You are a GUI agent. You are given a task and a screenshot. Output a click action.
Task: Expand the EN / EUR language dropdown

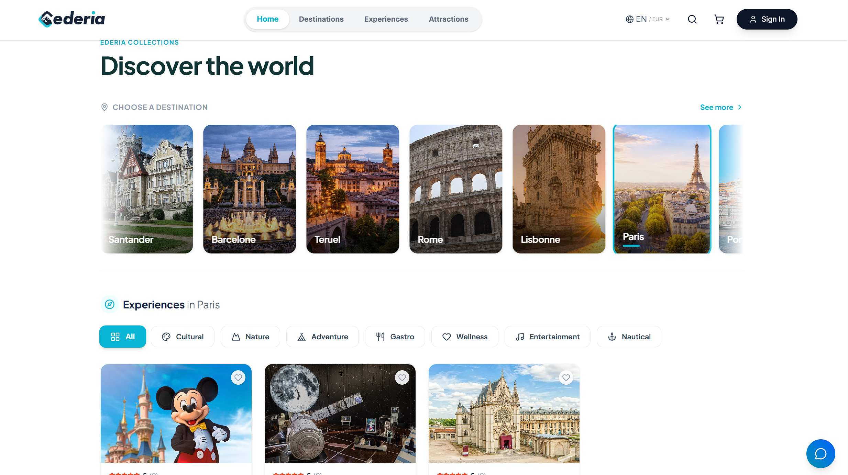[648, 19]
